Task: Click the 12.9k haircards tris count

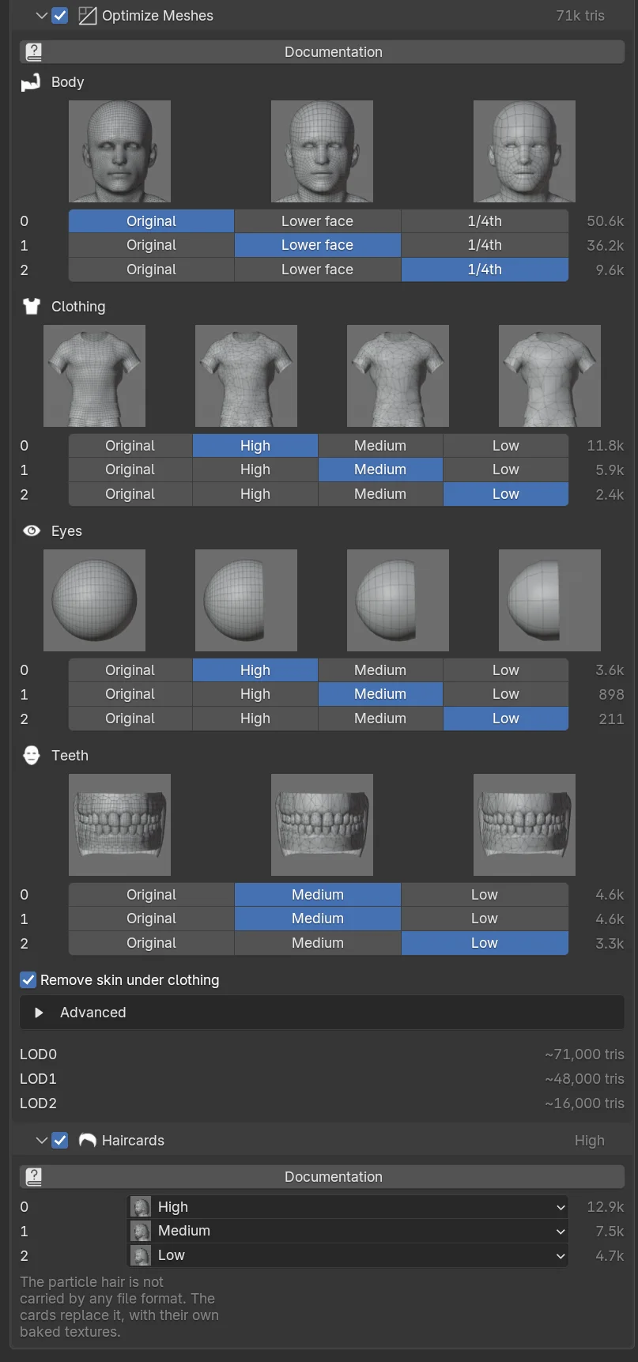Action: pyautogui.click(x=606, y=1207)
